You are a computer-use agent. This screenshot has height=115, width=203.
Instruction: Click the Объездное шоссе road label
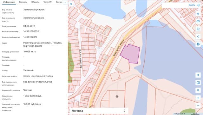pos(119,48)
